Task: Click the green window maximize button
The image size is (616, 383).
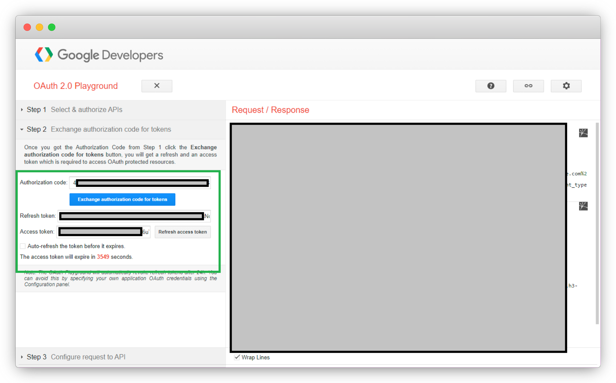Action: tap(52, 27)
